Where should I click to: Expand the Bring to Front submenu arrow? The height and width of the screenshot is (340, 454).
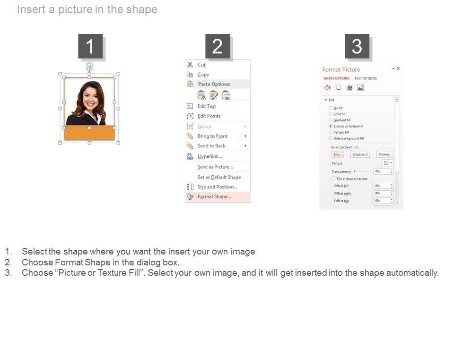coord(245,136)
